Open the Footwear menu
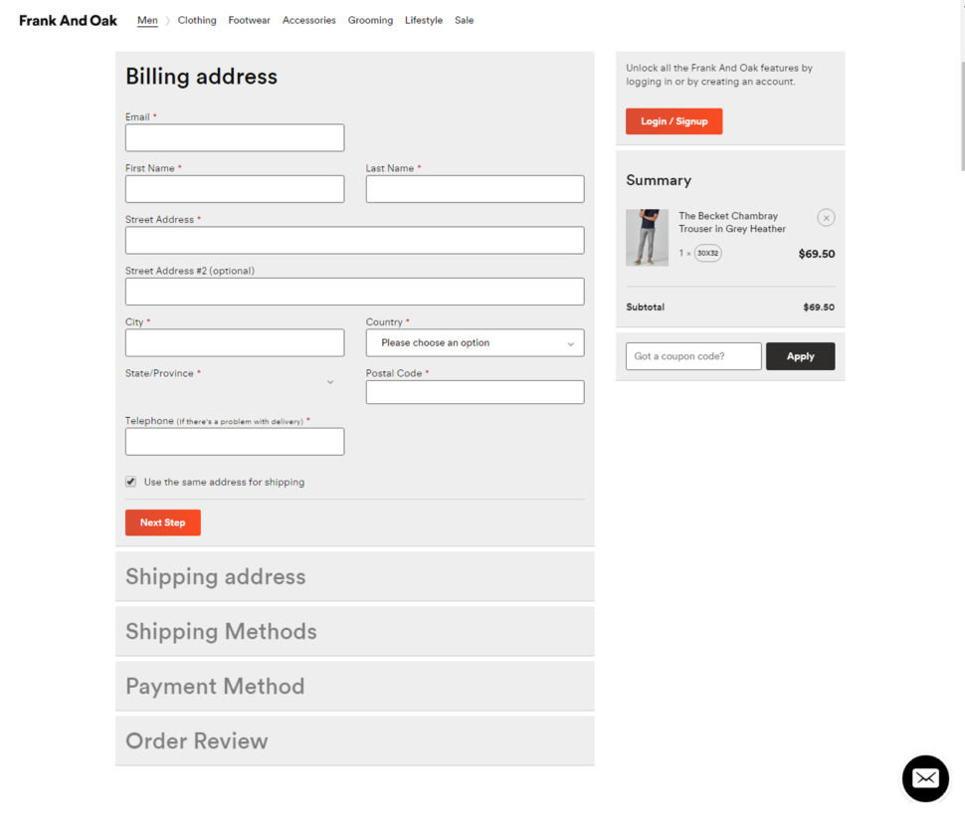The height and width of the screenshot is (828, 965). click(249, 20)
